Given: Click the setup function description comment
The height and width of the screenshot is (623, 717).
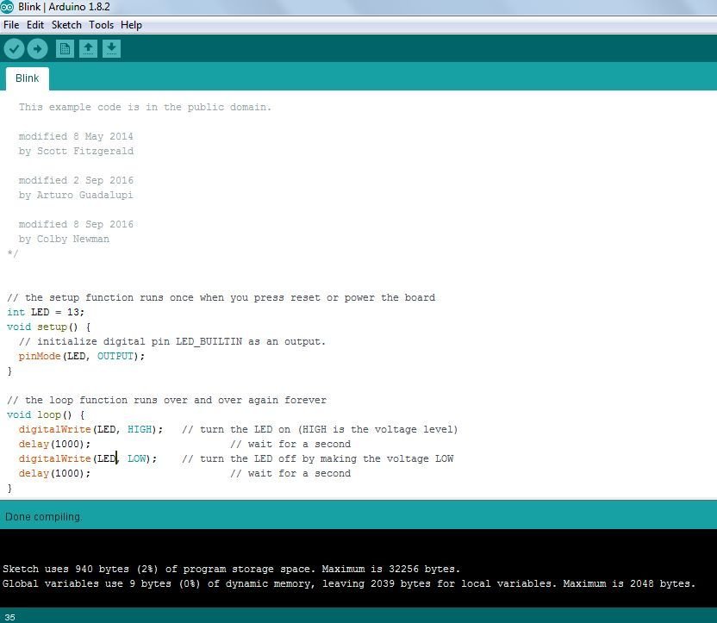Looking at the screenshot, I should (x=221, y=297).
